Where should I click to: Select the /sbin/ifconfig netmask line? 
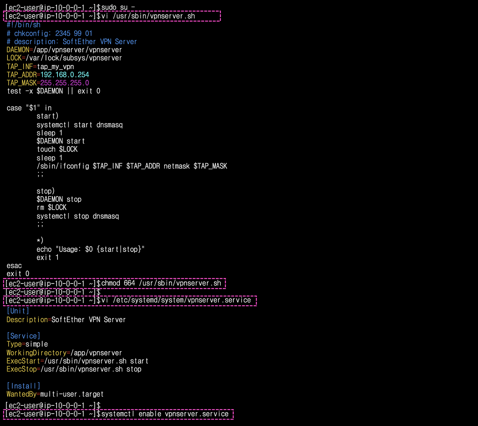point(132,166)
